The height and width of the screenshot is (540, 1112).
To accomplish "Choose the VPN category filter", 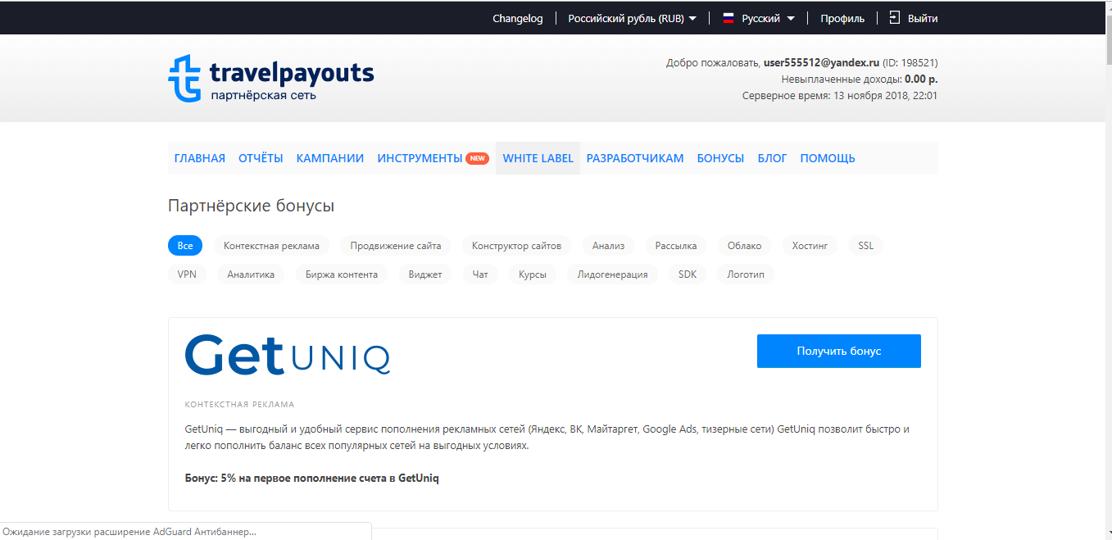I will click(187, 275).
